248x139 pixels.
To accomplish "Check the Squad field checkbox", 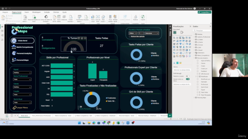I will (x=198, y=90).
